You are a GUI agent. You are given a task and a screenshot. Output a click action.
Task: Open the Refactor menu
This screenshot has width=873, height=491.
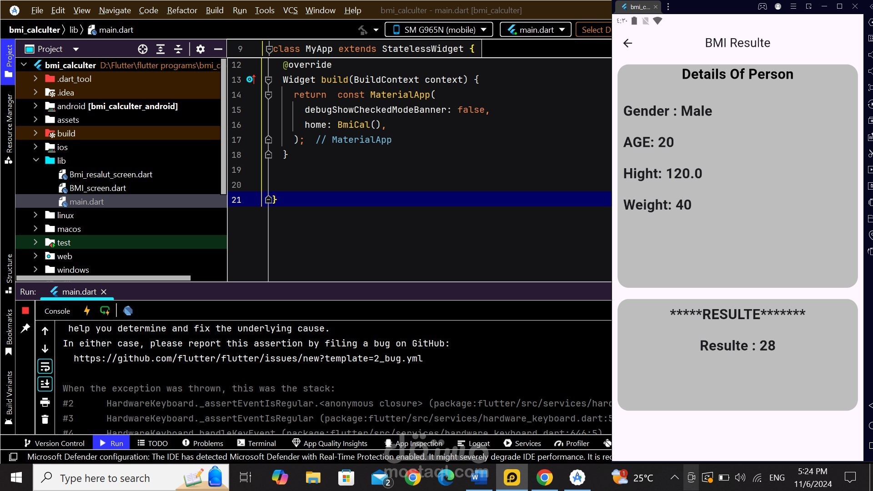pyautogui.click(x=182, y=10)
